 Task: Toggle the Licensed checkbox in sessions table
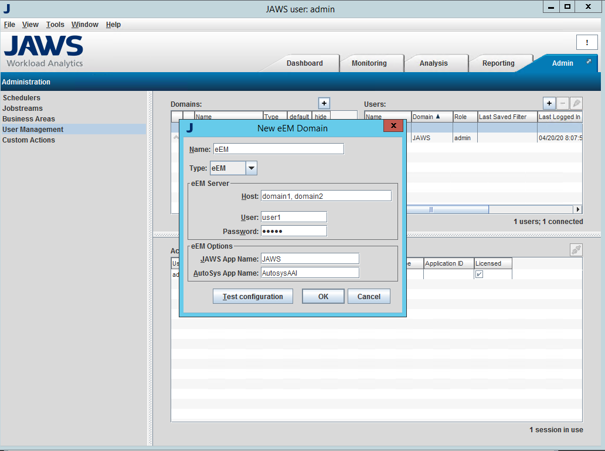(x=479, y=274)
